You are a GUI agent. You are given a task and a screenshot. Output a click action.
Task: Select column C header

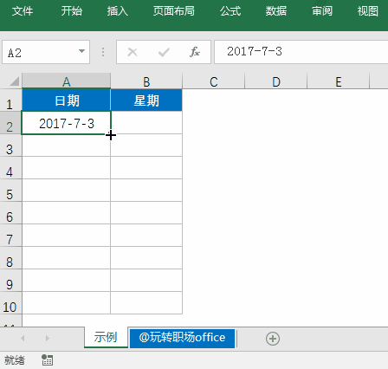[214, 81]
